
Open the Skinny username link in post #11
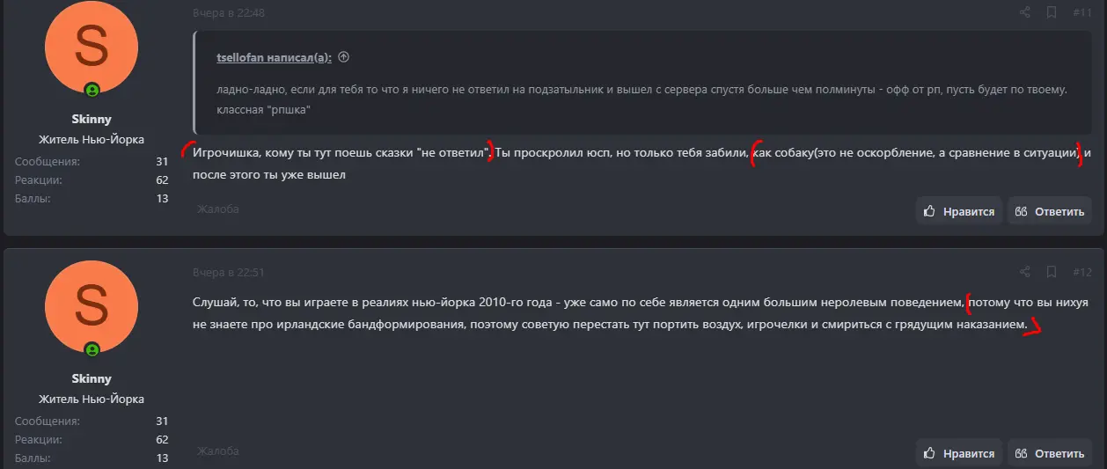(x=92, y=119)
